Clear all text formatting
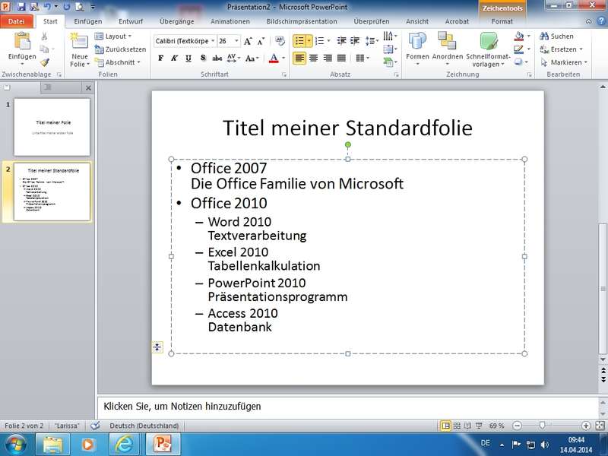The width and height of the screenshot is (608, 456). (280, 41)
